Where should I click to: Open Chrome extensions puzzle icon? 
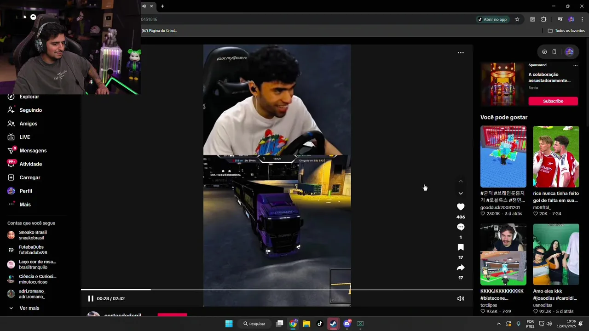[544, 19]
